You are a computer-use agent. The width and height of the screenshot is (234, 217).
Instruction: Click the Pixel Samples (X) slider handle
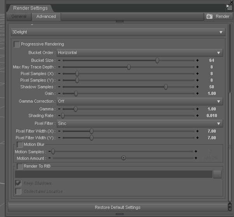click(77, 73)
